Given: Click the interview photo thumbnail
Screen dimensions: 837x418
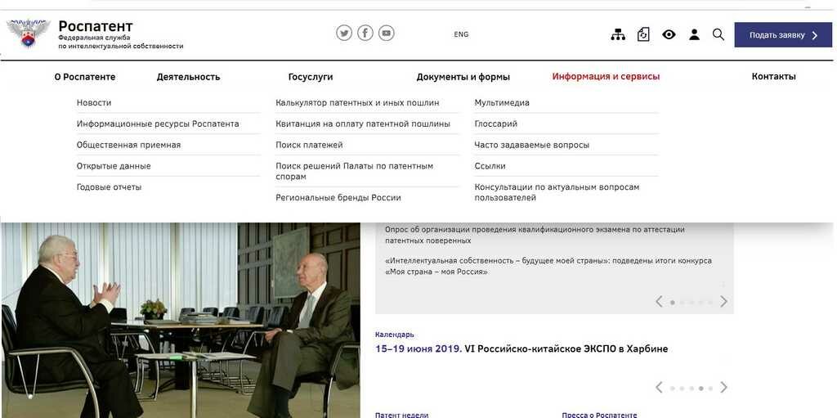Looking at the screenshot, I should click(x=181, y=320).
